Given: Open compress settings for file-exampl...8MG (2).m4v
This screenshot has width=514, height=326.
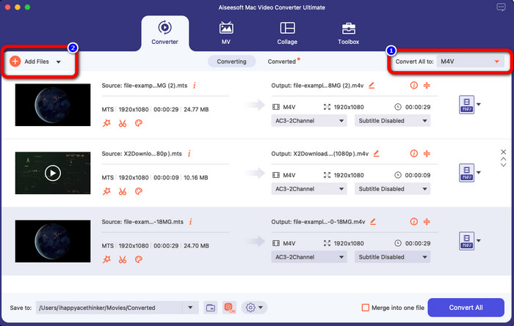Looking at the screenshot, I should [427, 85].
